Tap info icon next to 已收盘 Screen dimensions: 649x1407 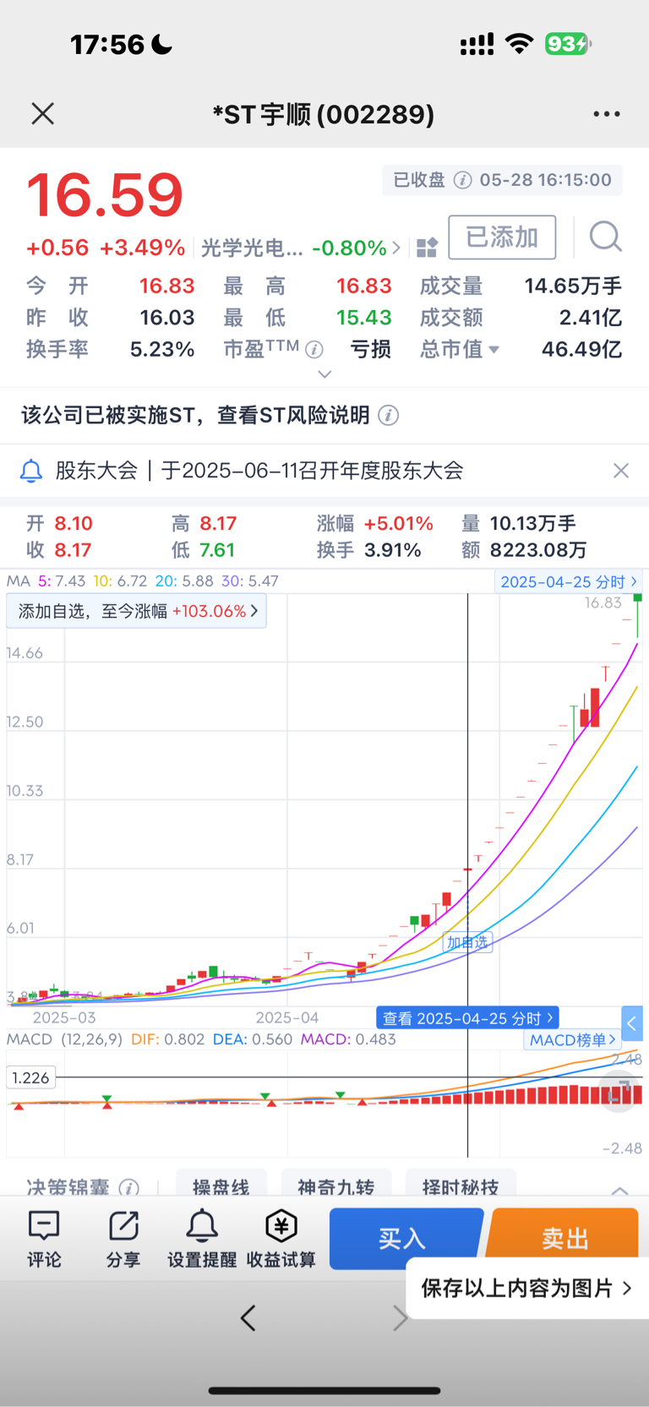pyautogui.click(x=462, y=180)
